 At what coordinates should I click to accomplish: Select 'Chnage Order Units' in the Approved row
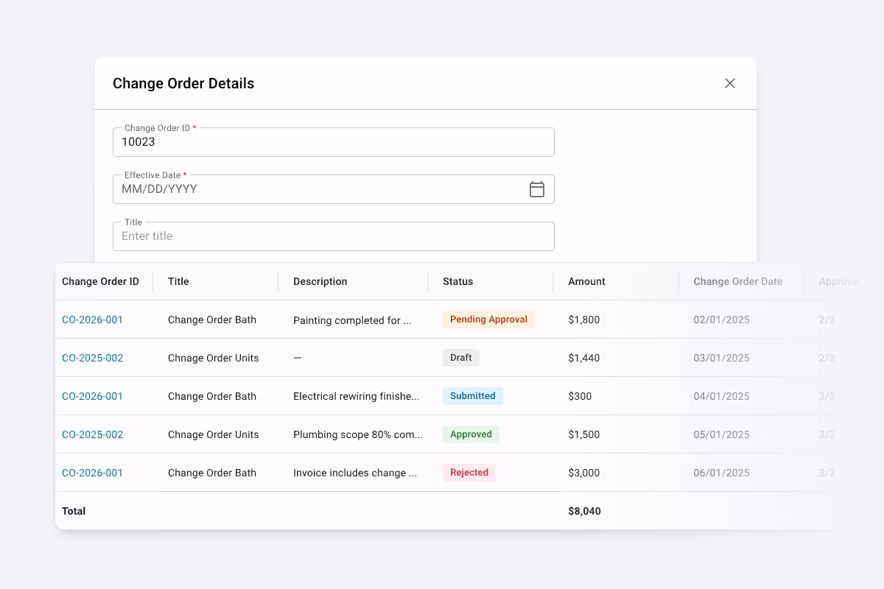214,434
